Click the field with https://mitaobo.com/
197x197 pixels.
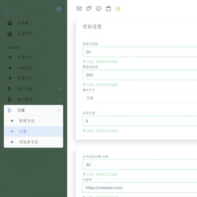click(140, 188)
